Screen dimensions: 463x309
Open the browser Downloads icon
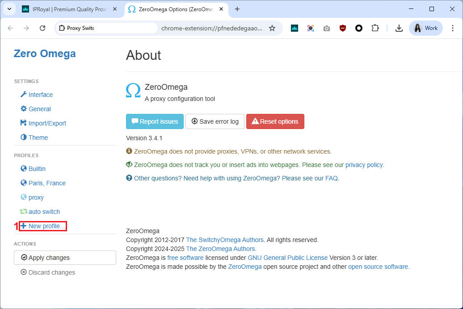399,28
